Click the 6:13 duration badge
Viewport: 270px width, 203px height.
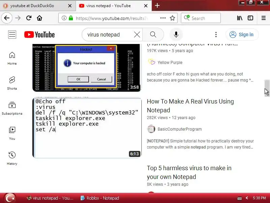(x=134, y=154)
